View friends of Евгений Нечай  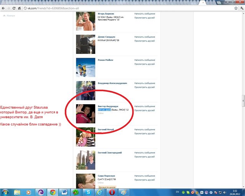[x=145, y=134]
